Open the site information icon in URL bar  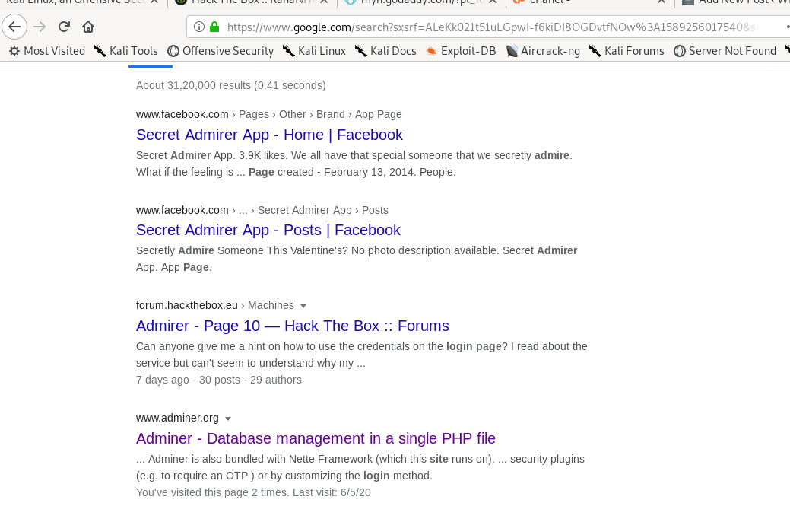[x=199, y=27]
